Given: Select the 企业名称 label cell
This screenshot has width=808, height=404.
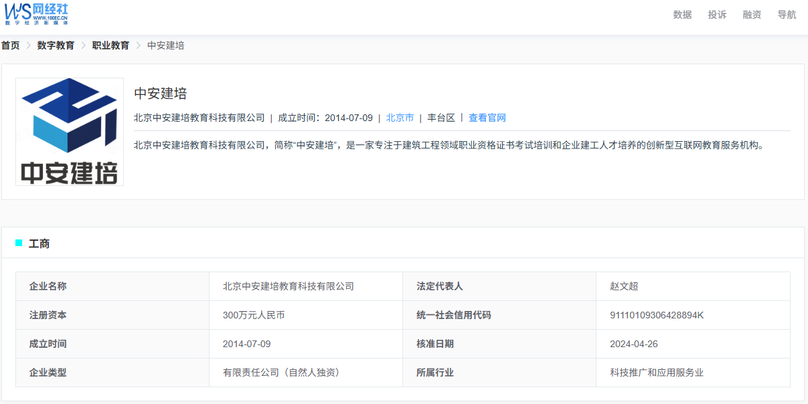Looking at the screenshot, I should point(112,286).
